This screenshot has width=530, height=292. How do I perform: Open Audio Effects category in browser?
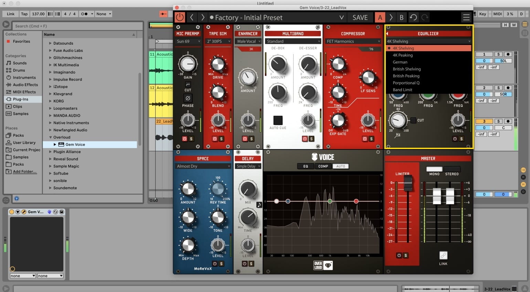pyautogui.click(x=25, y=85)
